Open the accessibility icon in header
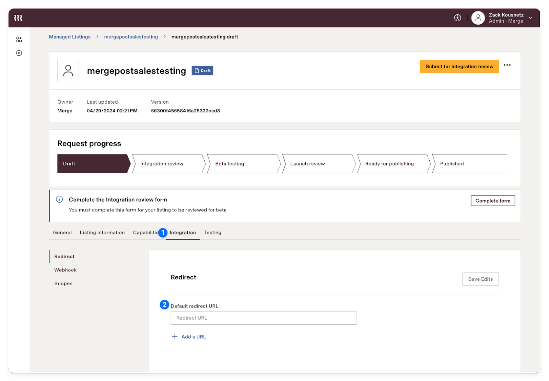549x381 pixels. 457,18
